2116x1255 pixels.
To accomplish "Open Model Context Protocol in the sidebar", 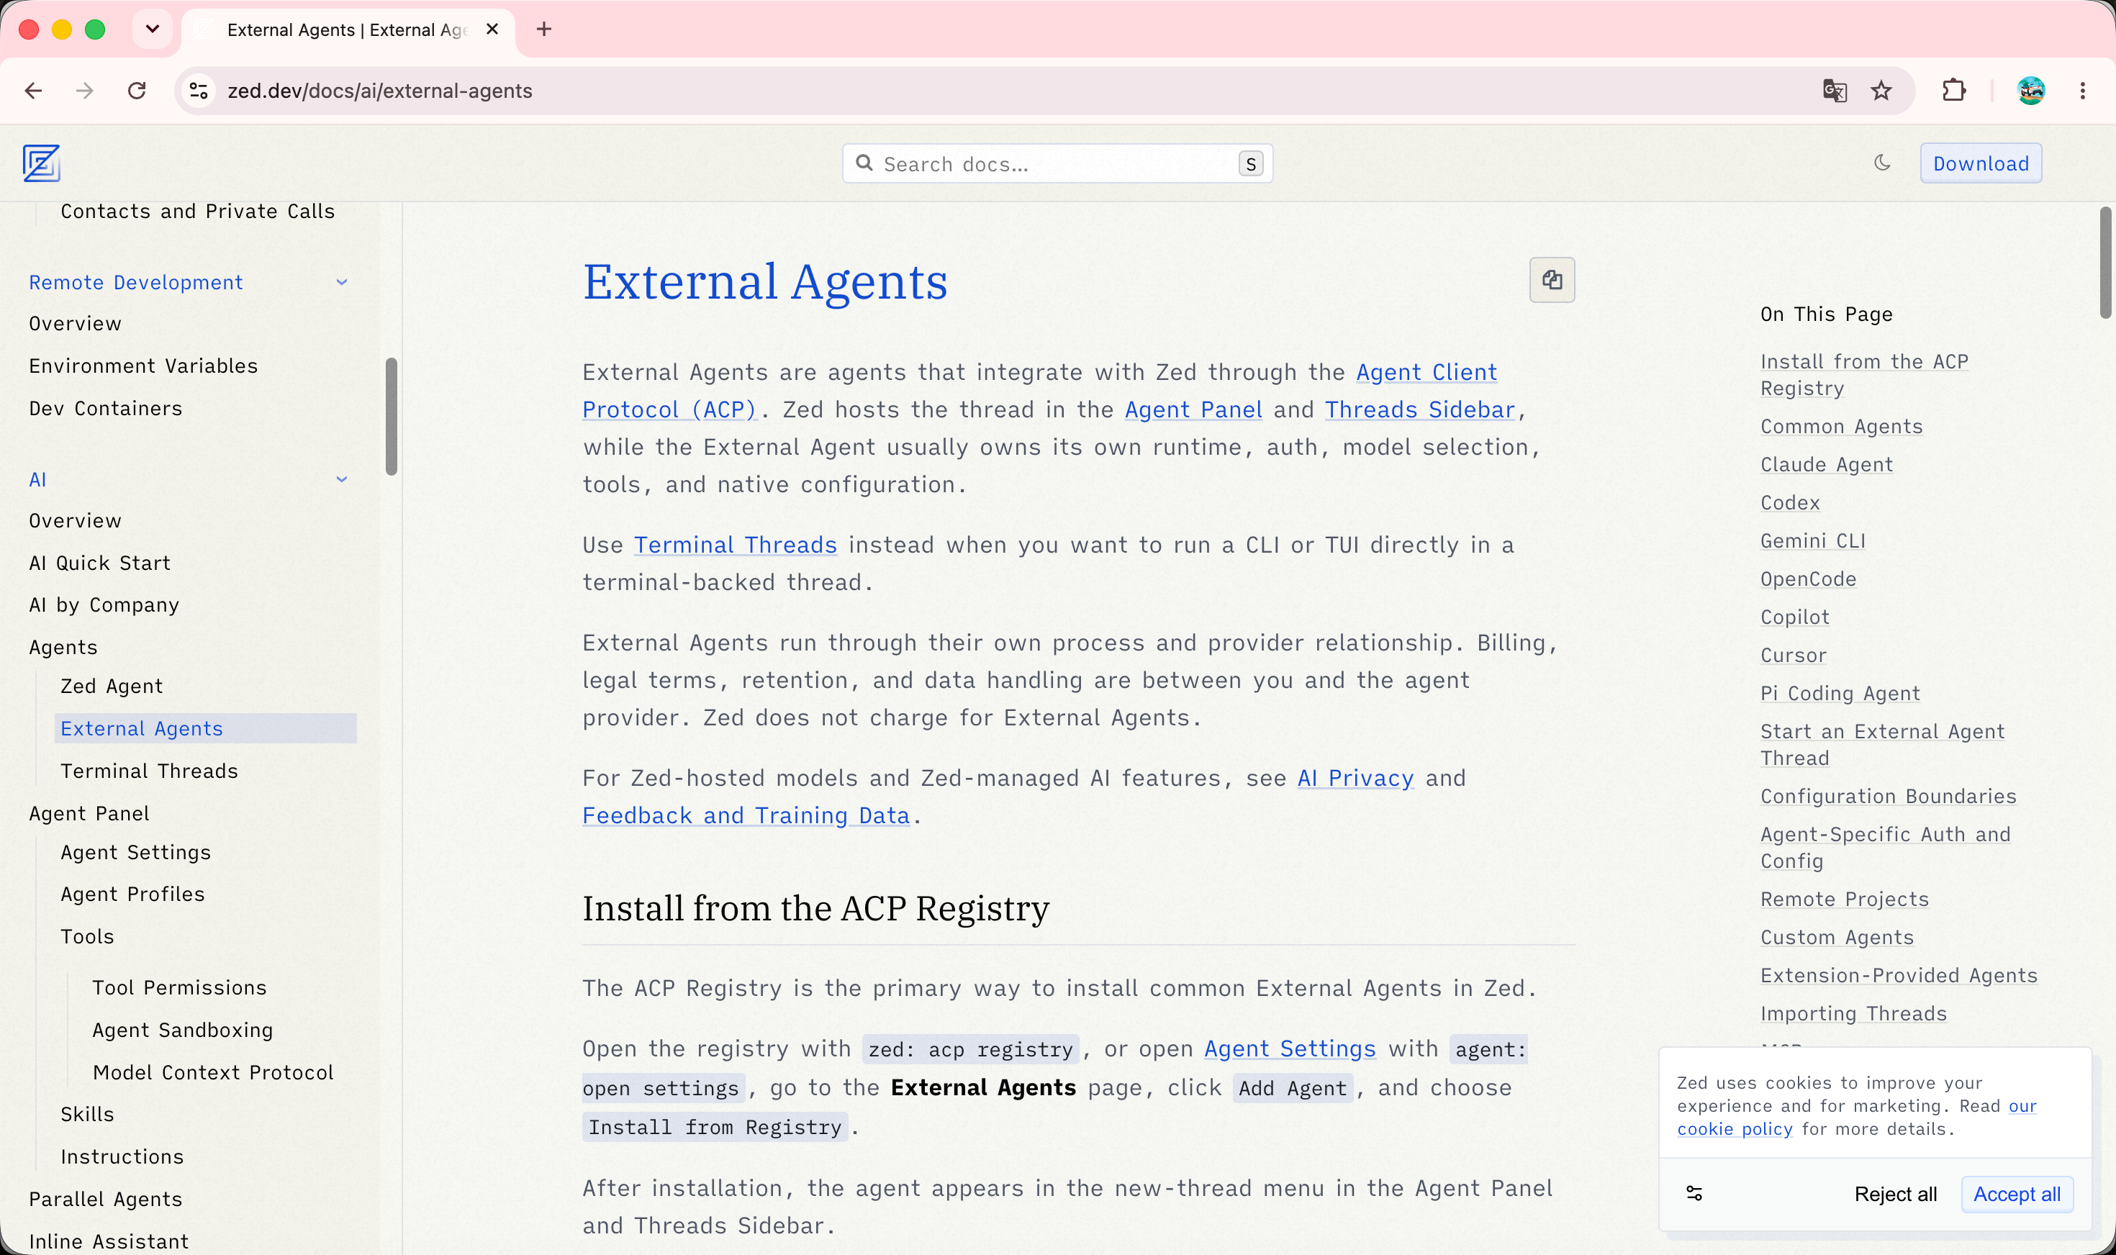I will pyautogui.click(x=213, y=1072).
